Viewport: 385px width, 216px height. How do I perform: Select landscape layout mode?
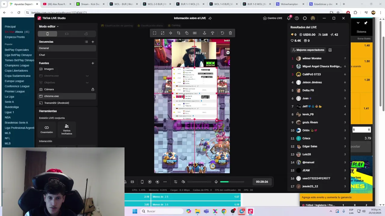[x=67, y=34]
